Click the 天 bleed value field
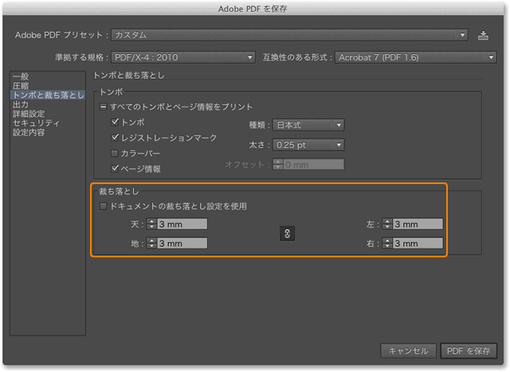510x372 pixels. click(x=182, y=225)
